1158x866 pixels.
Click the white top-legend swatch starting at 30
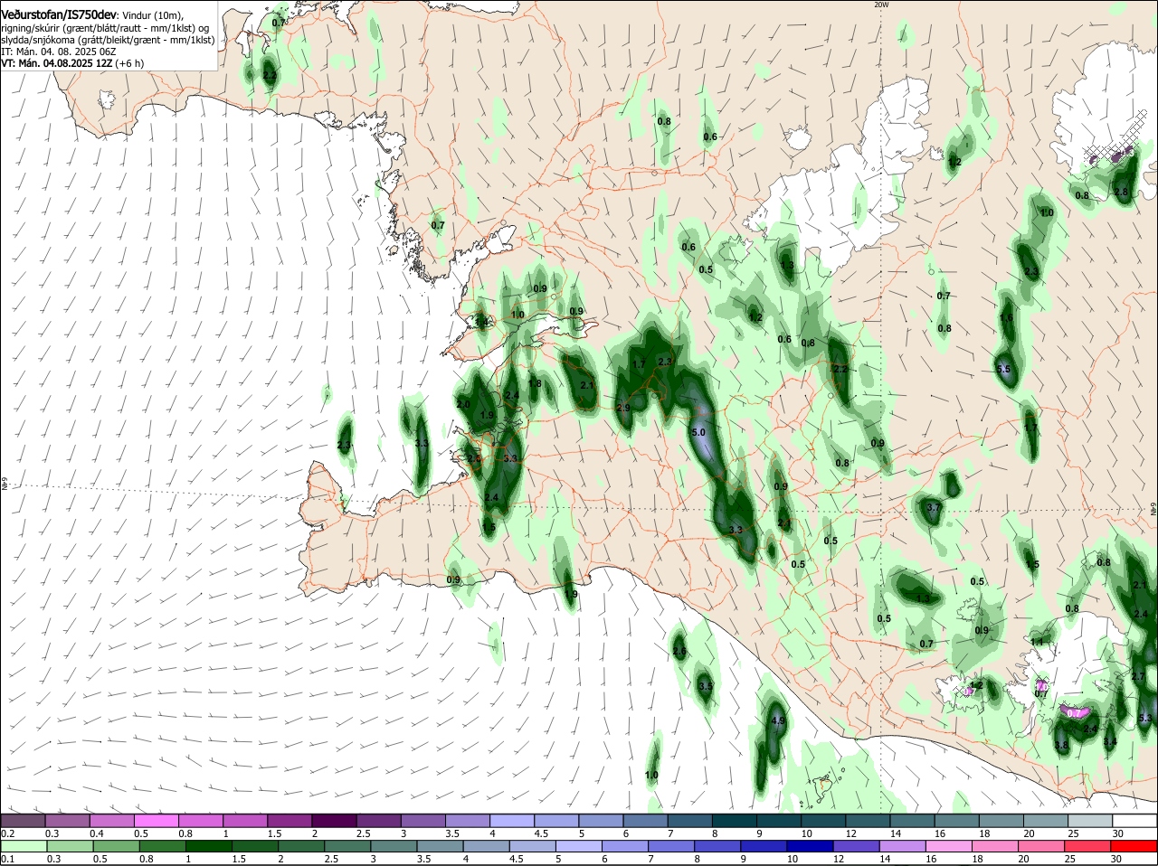tap(1134, 820)
